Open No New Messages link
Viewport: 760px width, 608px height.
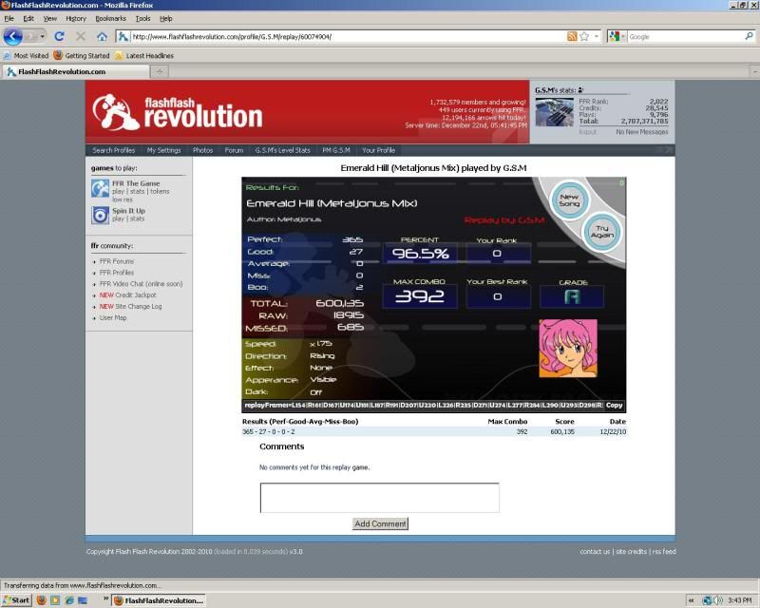(x=642, y=132)
